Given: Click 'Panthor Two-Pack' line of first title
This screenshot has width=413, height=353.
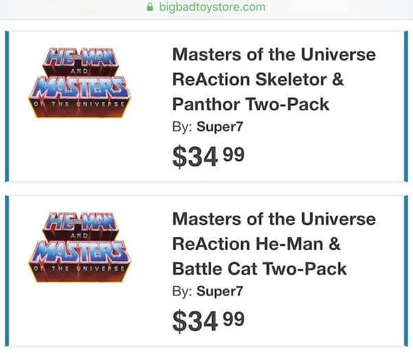Looking at the screenshot, I should click(x=251, y=104).
